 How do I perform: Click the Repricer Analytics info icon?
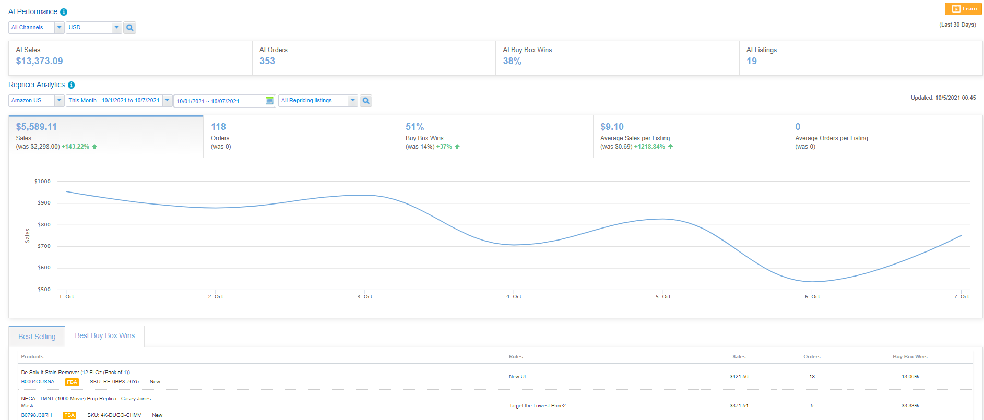tap(71, 85)
